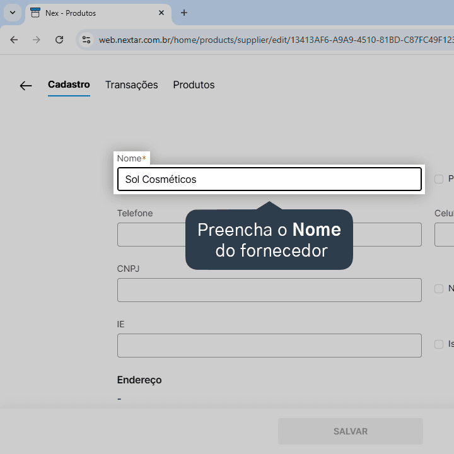Toggle the checkbox beside the Nome field
Screen dimensions: 454x454
439,179
